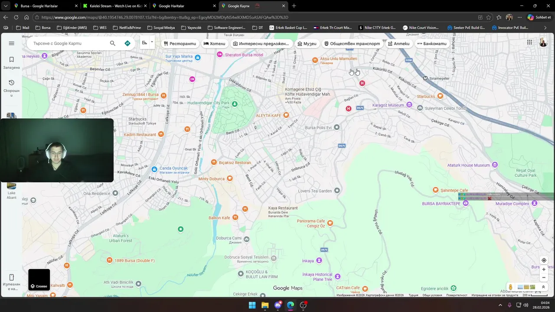Click the Minty Doburca pin

click(230, 178)
